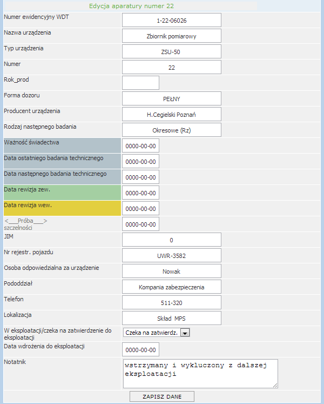Edit the Rodzaj następnego badania field
Viewport: 324px width, 404px height.
[171, 130]
